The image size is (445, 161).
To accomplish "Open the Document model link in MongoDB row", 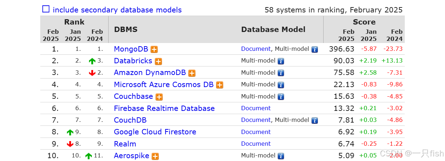I will click(x=256, y=49).
